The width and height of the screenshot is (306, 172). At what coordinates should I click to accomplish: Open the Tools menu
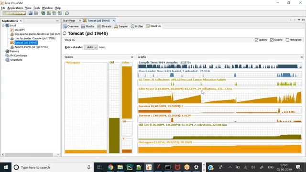[x=36, y=8]
